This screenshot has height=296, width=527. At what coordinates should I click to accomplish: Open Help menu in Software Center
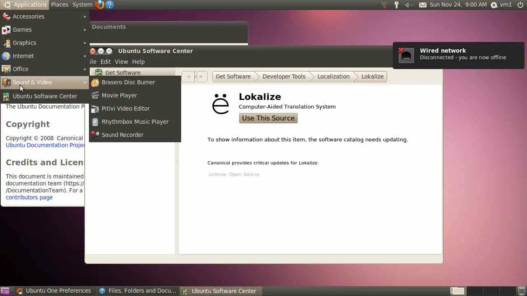pos(138,62)
